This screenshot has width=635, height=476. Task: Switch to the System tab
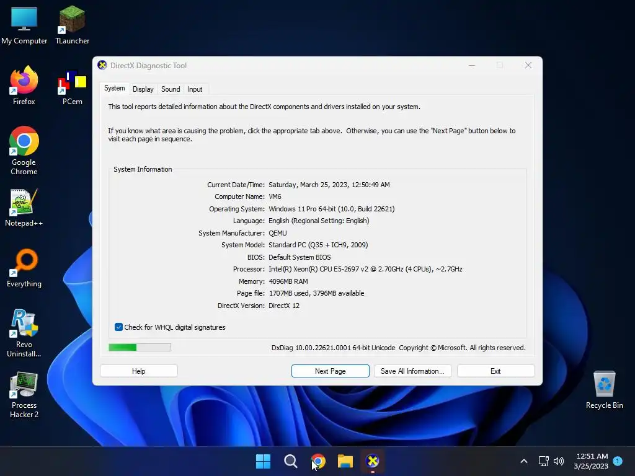click(115, 88)
